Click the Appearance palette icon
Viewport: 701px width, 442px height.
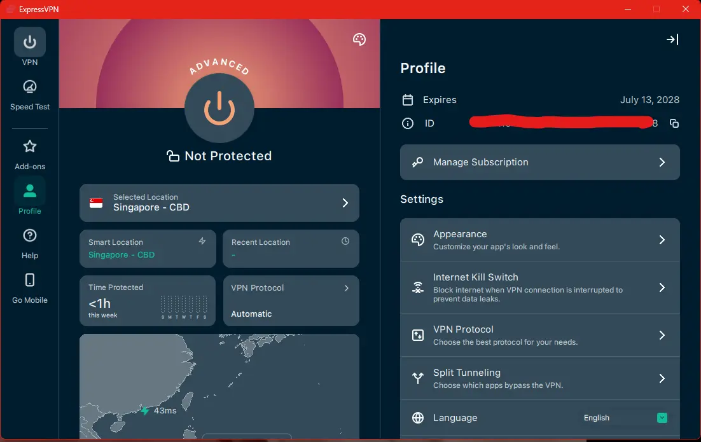417,240
